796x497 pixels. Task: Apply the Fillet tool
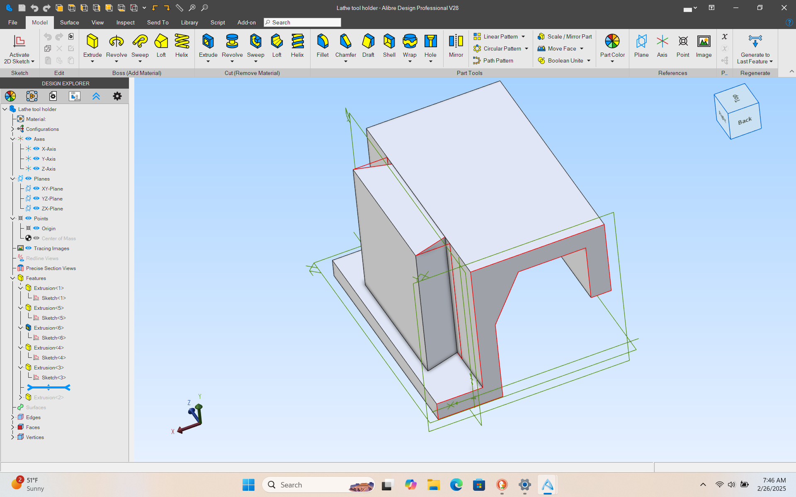click(323, 46)
